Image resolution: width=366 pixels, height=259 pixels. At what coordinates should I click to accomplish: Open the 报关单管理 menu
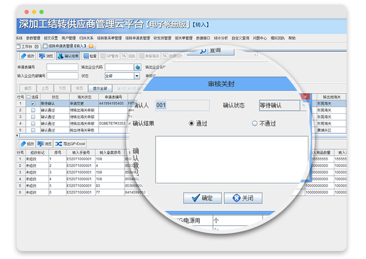coord(184,38)
